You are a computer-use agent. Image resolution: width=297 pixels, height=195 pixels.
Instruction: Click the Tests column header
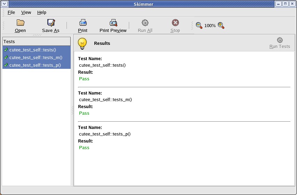pos(37,41)
